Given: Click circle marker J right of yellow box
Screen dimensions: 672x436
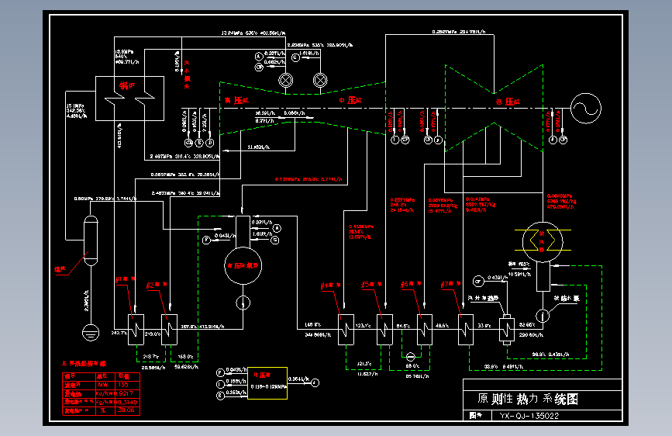Looking at the screenshot, I should (x=315, y=382).
